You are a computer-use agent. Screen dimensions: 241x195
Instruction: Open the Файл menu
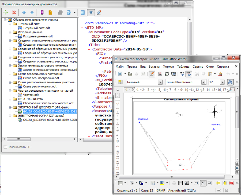click(x=120, y=67)
